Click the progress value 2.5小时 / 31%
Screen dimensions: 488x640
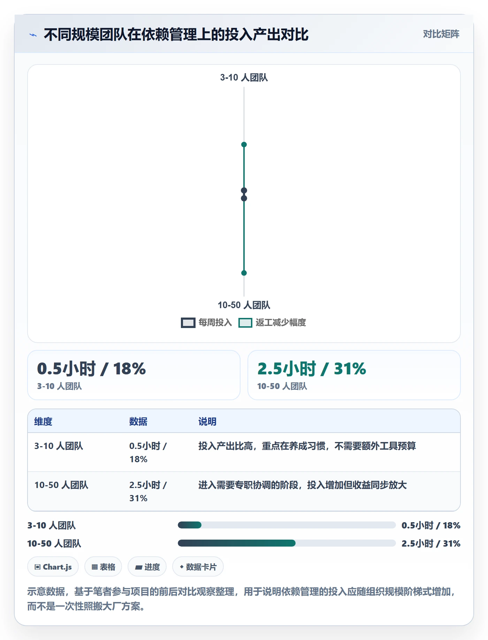tap(431, 543)
